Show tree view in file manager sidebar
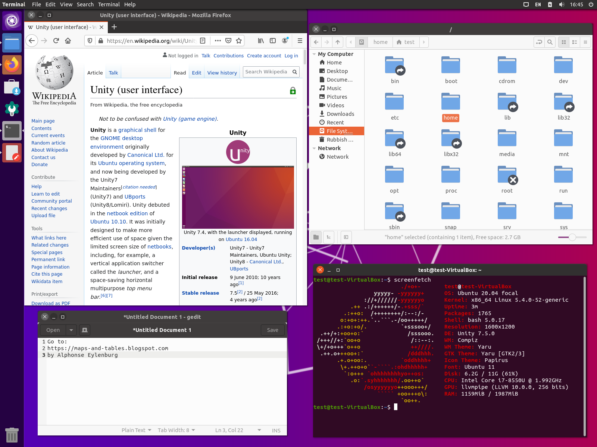 (x=329, y=237)
